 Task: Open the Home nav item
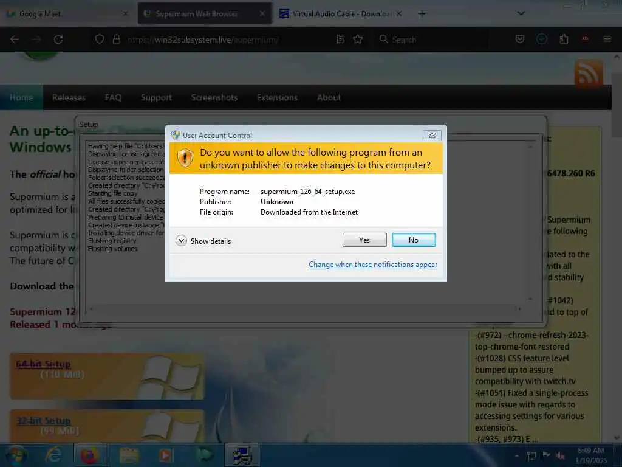[x=21, y=98]
